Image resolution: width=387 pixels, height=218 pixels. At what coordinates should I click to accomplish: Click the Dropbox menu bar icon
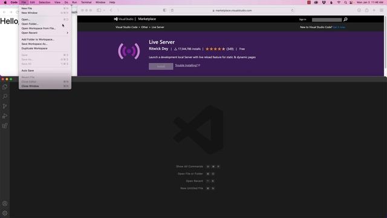click(x=324, y=2)
